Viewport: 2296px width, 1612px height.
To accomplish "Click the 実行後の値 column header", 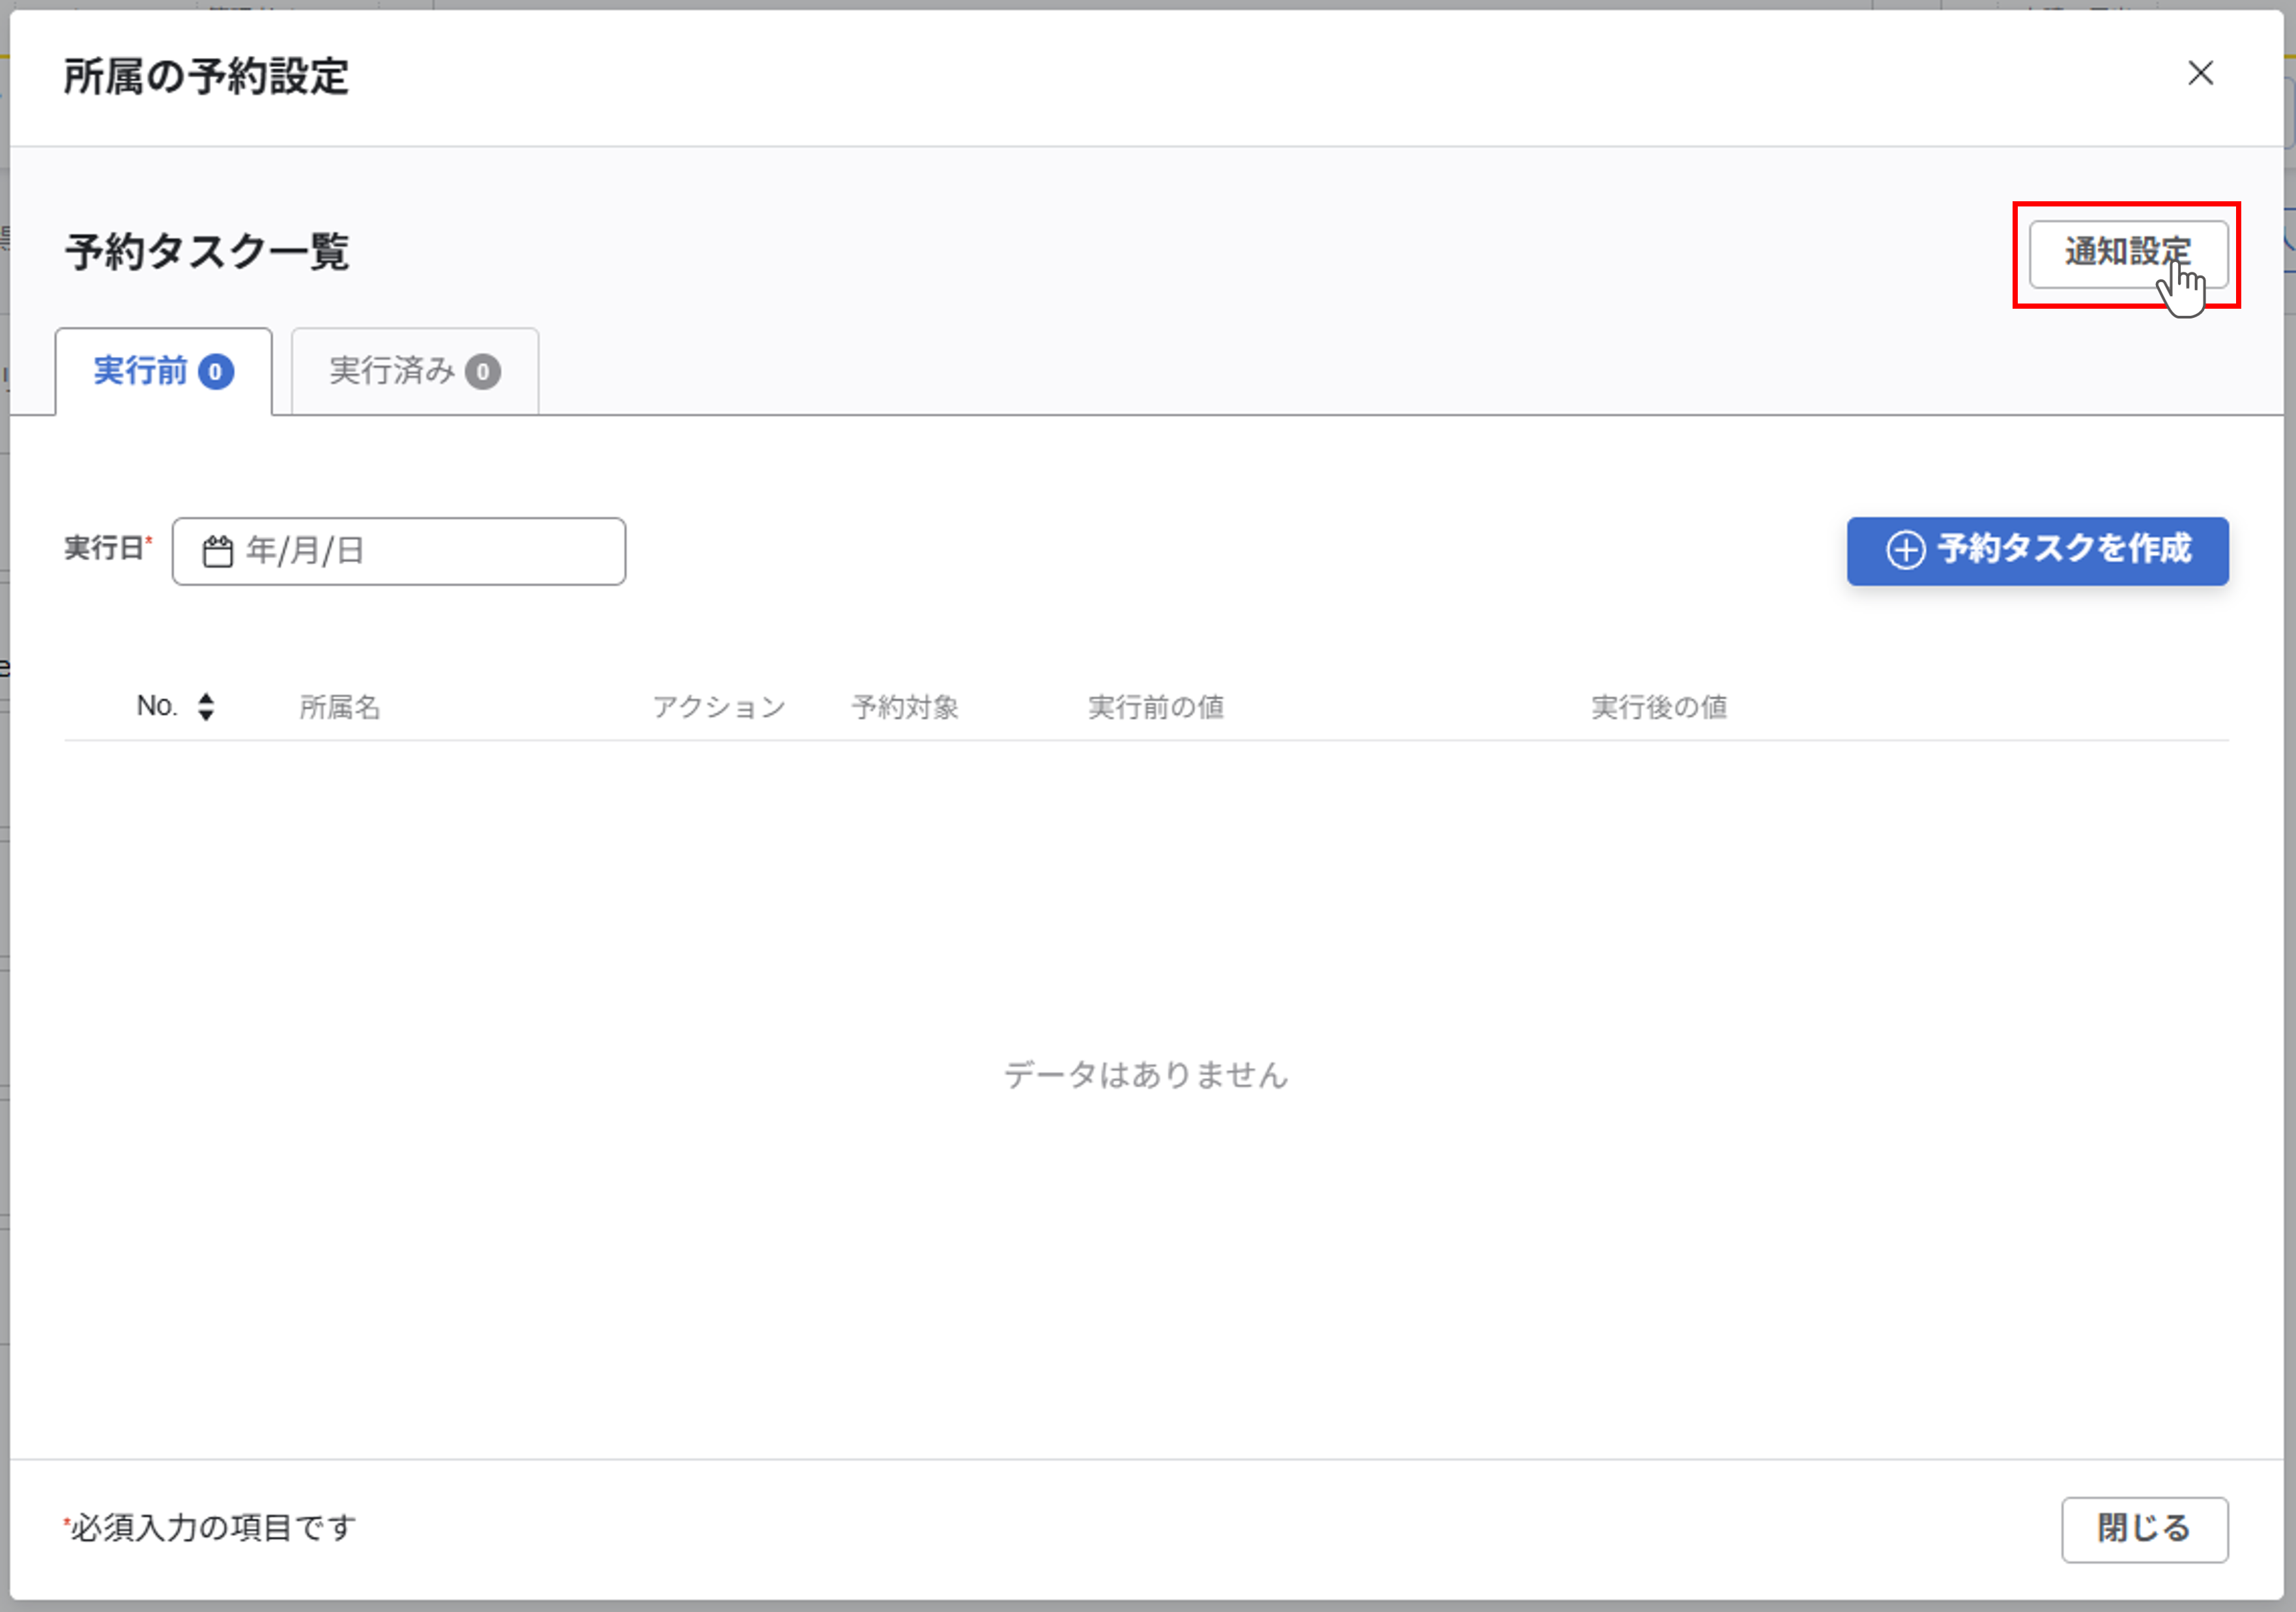I will 1659,707.
